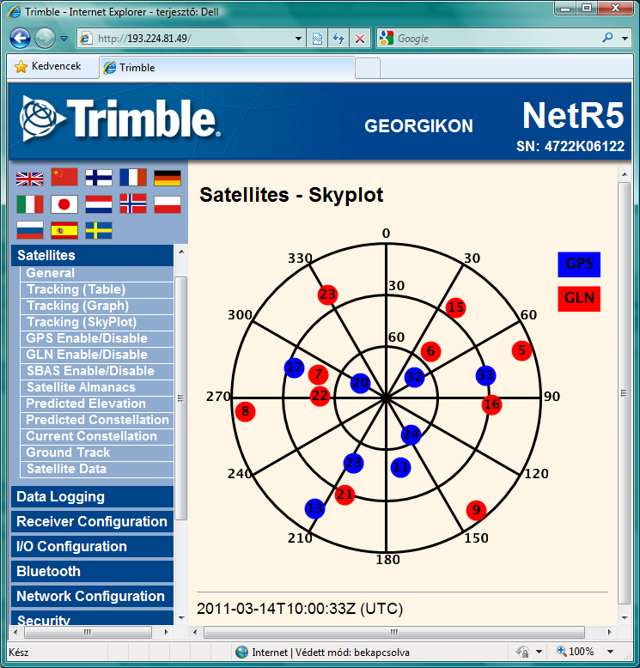Click the browser Forward arrow button
This screenshot has height=668, width=640.
tap(45, 39)
